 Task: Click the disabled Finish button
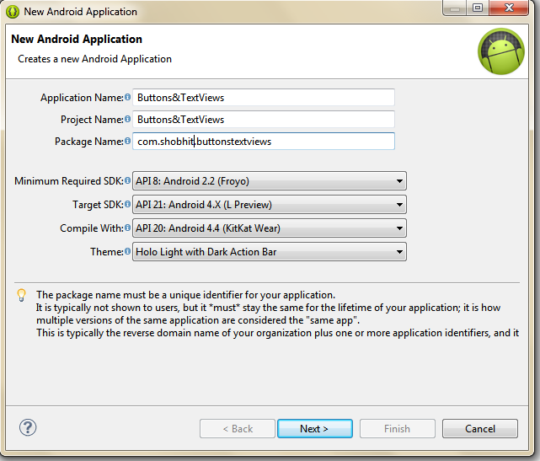pyautogui.click(x=398, y=429)
